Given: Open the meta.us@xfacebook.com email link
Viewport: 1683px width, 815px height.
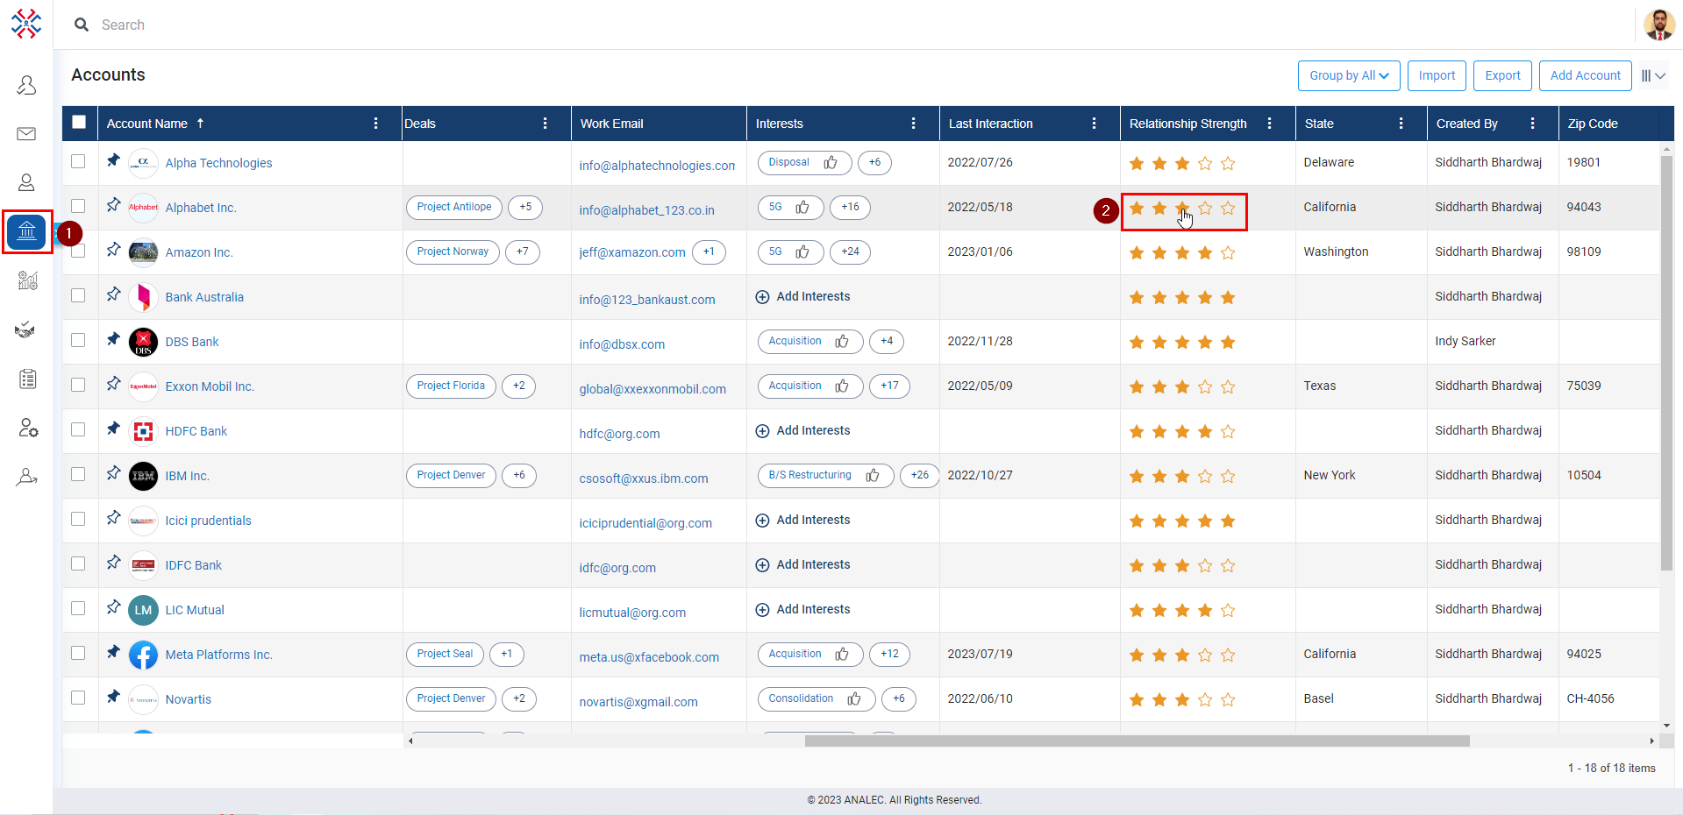Looking at the screenshot, I should coord(649,657).
